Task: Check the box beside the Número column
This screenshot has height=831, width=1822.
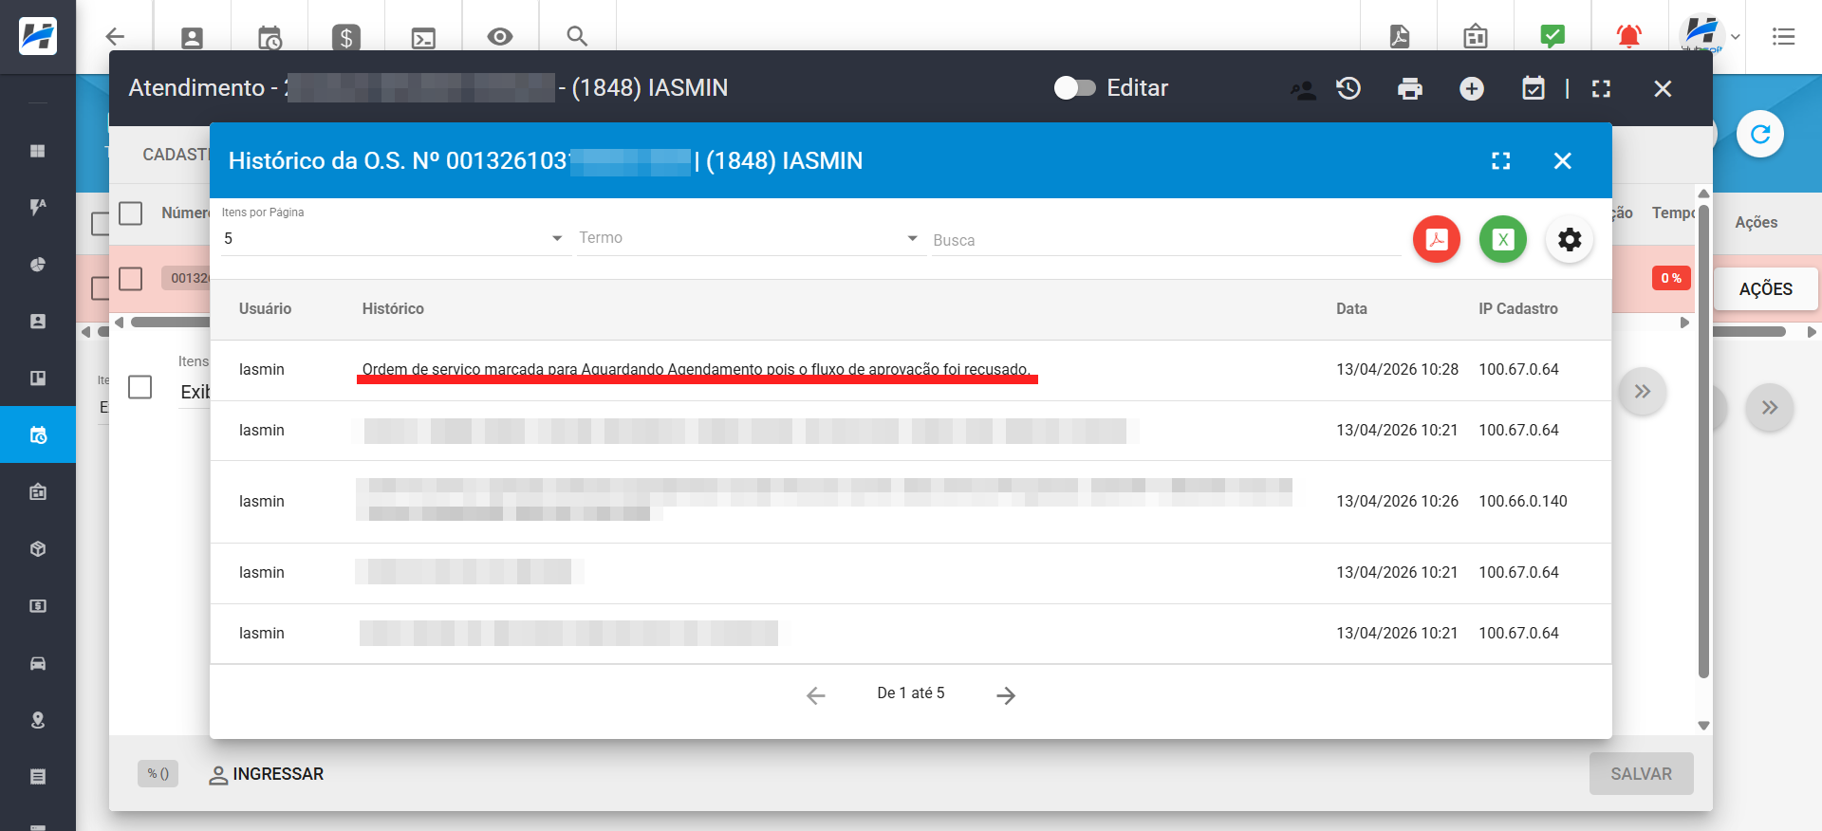Action: click(x=131, y=213)
